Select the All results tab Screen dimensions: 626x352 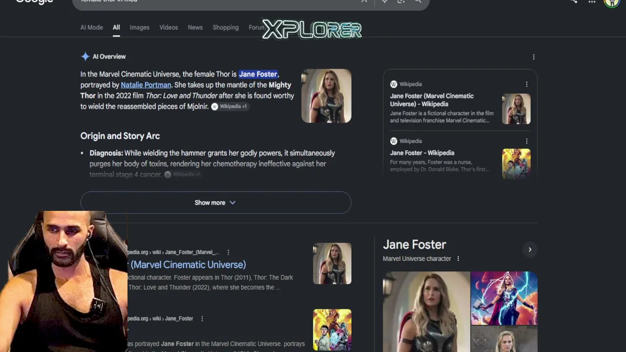click(x=116, y=27)
